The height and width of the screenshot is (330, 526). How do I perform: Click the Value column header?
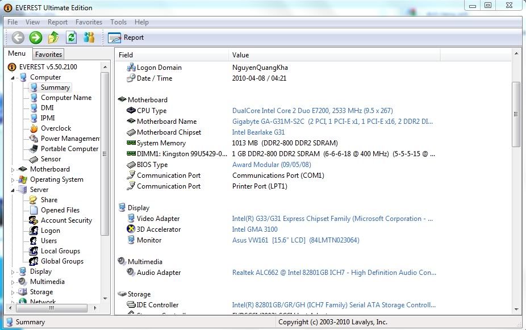tap(334, 55)
